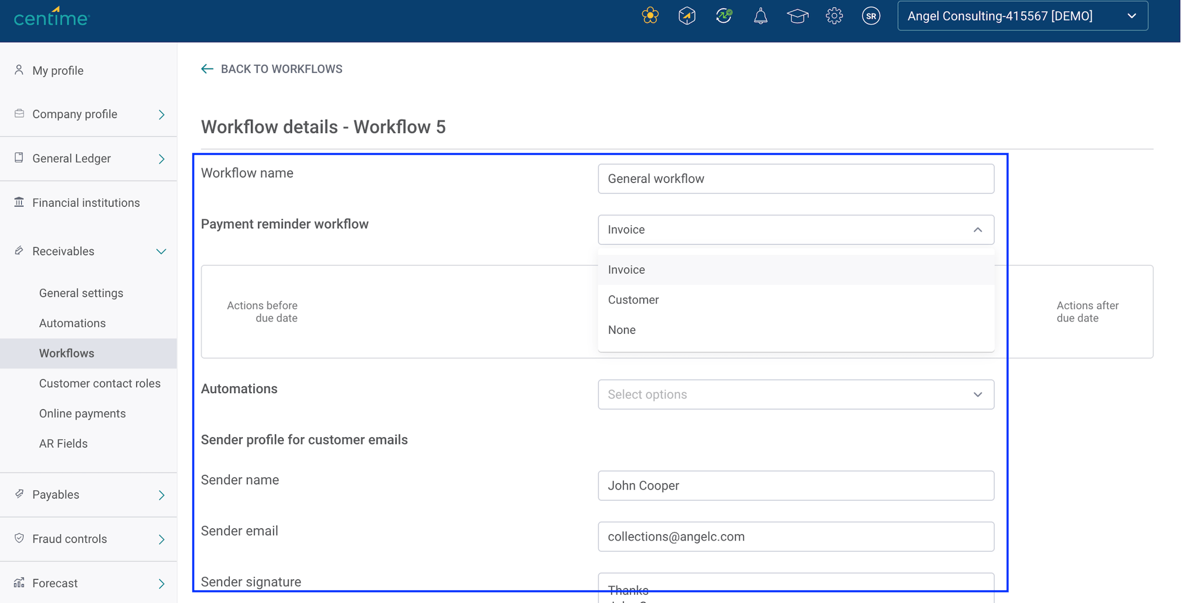Open notifications via the bell icon
Image resolution: width=1181 pixels, height=603 pixels.
pyautogui.click(x=760, y=16)
